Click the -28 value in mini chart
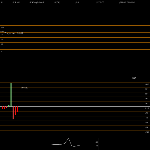The width and height of the screenshot is (150, 150). pyautogui.click(x=97, y=142)
